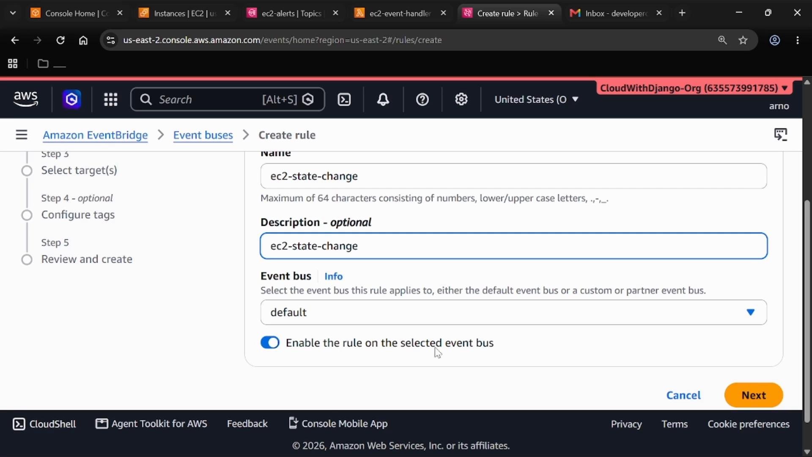812x457 pixels.
Task: Open the Event buses breadcrumb link
Action: click(x=203, y=135)
